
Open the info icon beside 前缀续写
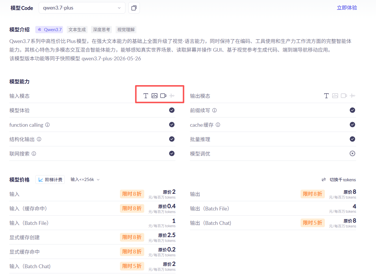point(214,110)
